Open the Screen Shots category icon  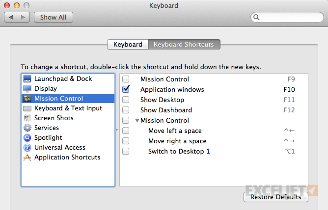pos(27,118)
